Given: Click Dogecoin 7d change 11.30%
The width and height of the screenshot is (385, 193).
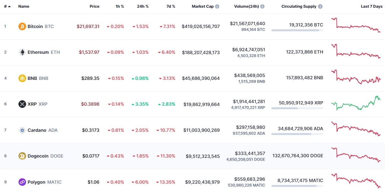Looking at the screenshot, I should click(166, 156).
